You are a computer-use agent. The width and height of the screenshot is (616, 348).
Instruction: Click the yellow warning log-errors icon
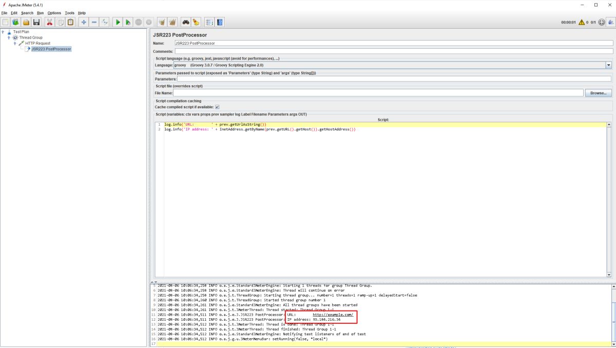(582, 22)
